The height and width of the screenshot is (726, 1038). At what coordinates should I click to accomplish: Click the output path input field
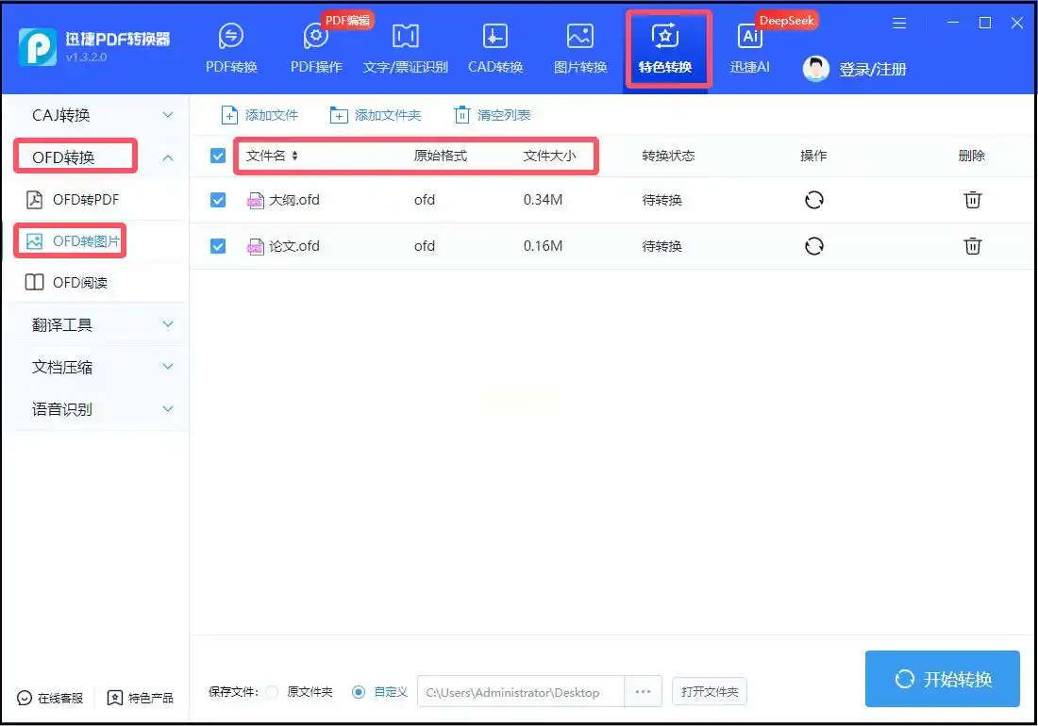pyautogui.click(x=520, y=692)
